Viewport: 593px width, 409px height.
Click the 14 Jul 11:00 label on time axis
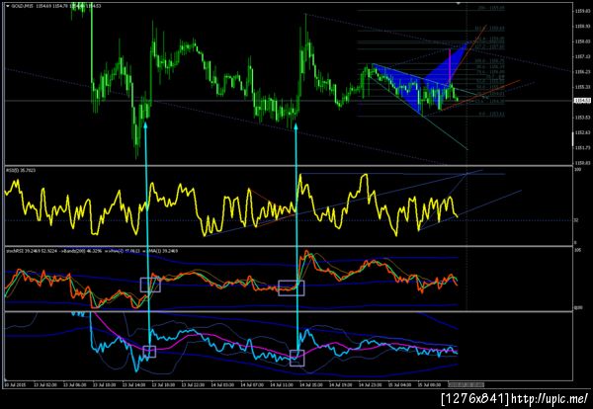click(281, 384)
